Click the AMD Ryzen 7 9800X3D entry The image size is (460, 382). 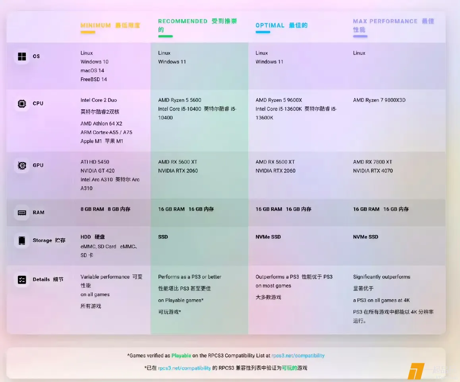[x=379, y=100]
